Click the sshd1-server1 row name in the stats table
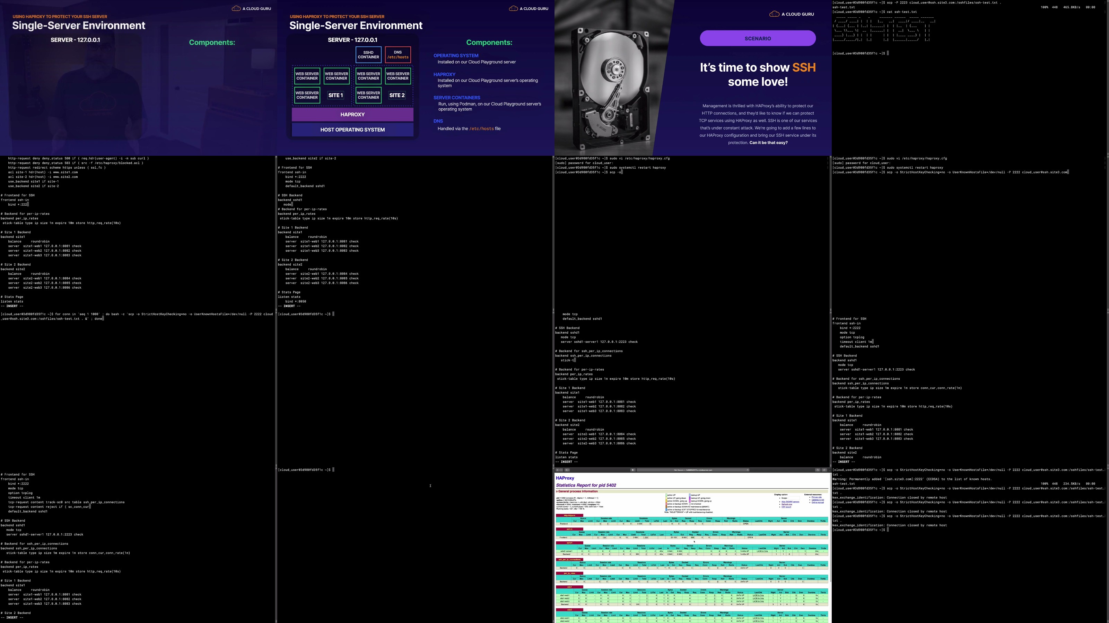The width and height of the screenshot is (1109, 623). click(566, 551)
